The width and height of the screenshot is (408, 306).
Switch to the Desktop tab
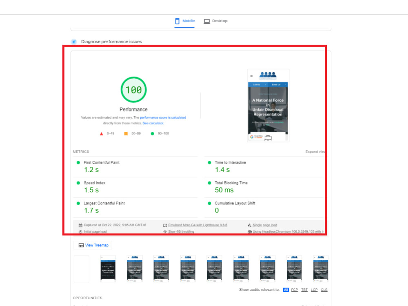click(x=215, y=21)
